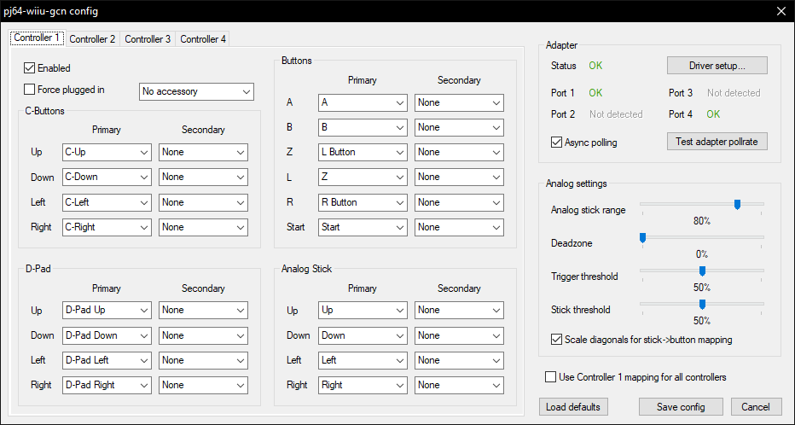Close the pj64-wiiu-gcn config window
795x425 pixels.
(780, 11)
